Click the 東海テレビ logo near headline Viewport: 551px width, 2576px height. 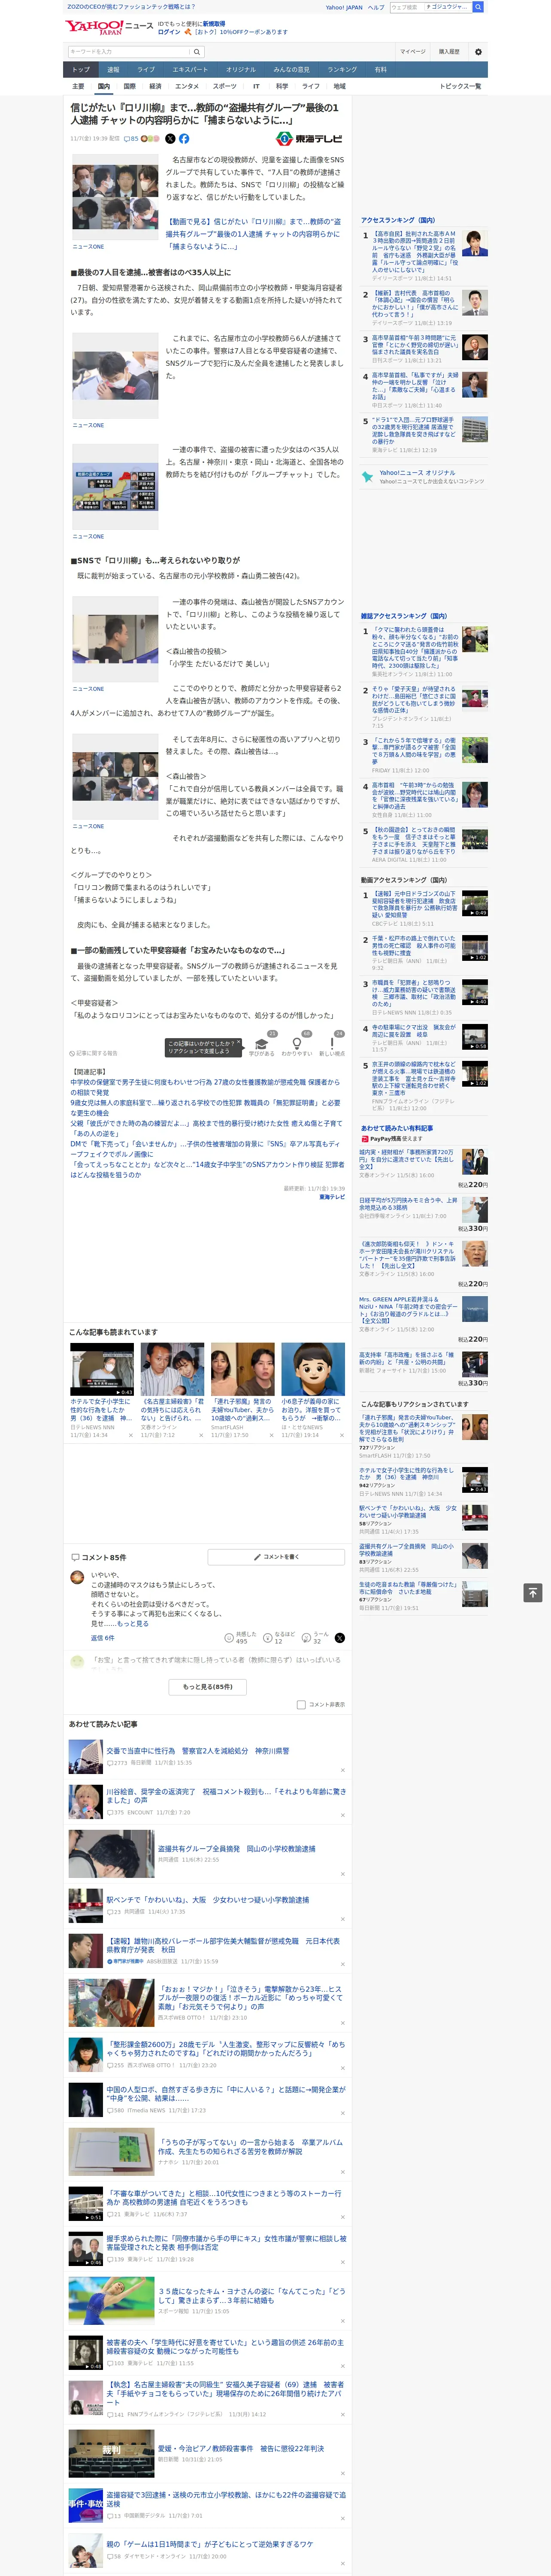pyautogui.click(x=309, y=139)
